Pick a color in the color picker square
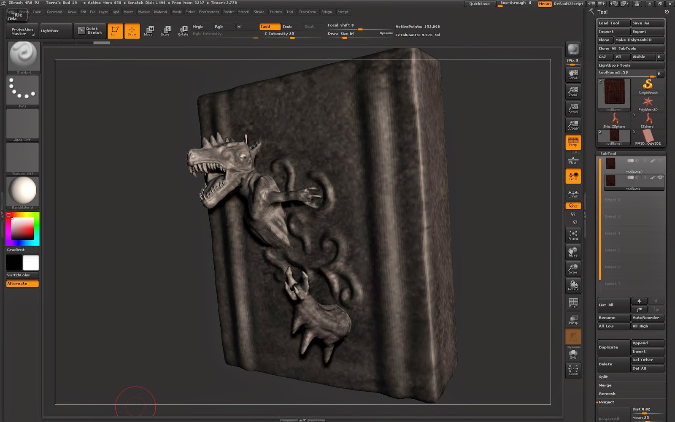675x422 pixels. 22,229
